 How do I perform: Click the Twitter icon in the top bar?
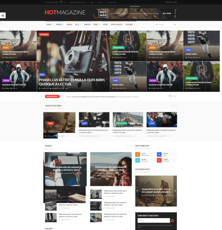(168, 2)
